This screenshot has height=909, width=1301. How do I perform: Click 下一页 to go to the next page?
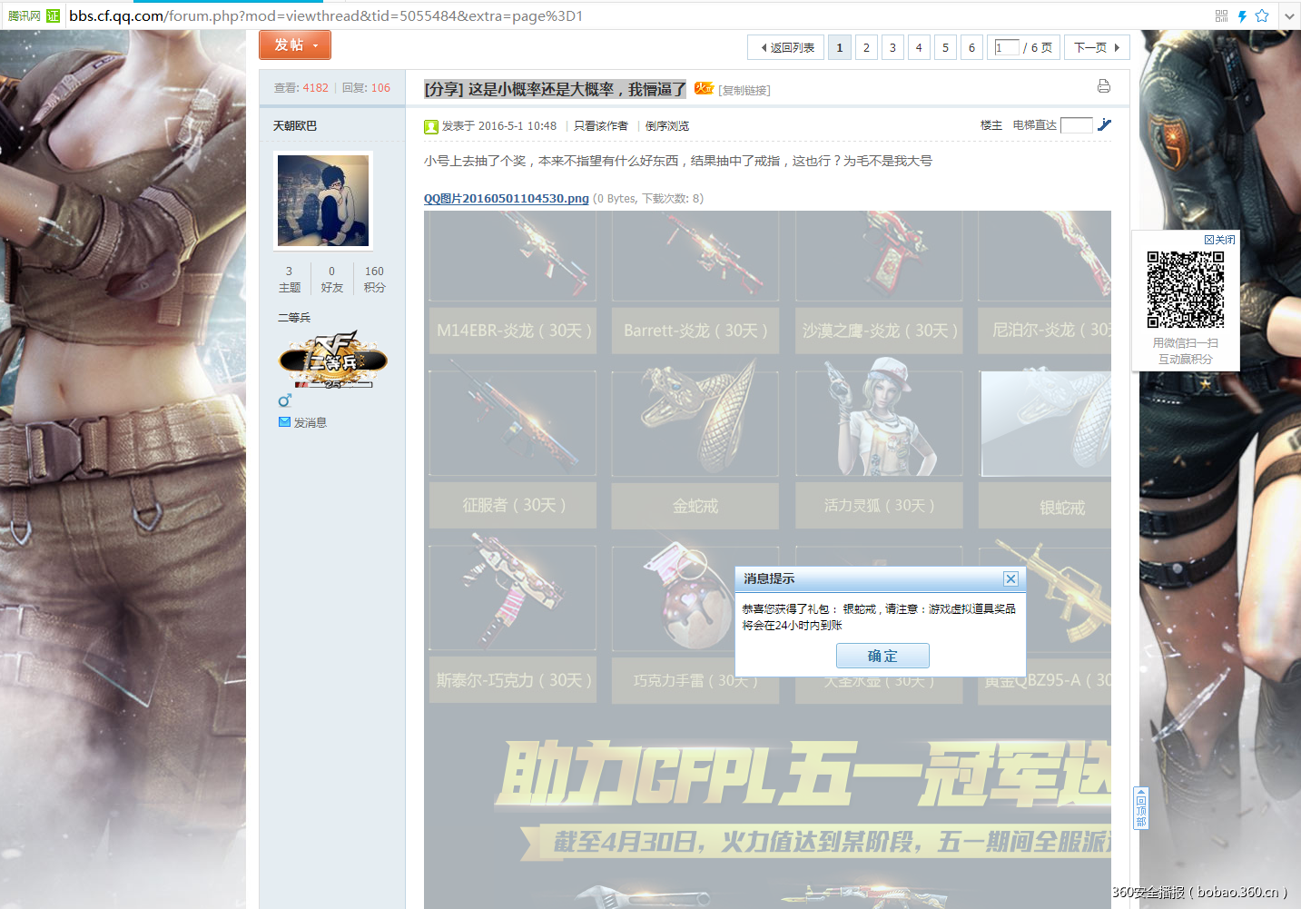[x=1092, y=46]
